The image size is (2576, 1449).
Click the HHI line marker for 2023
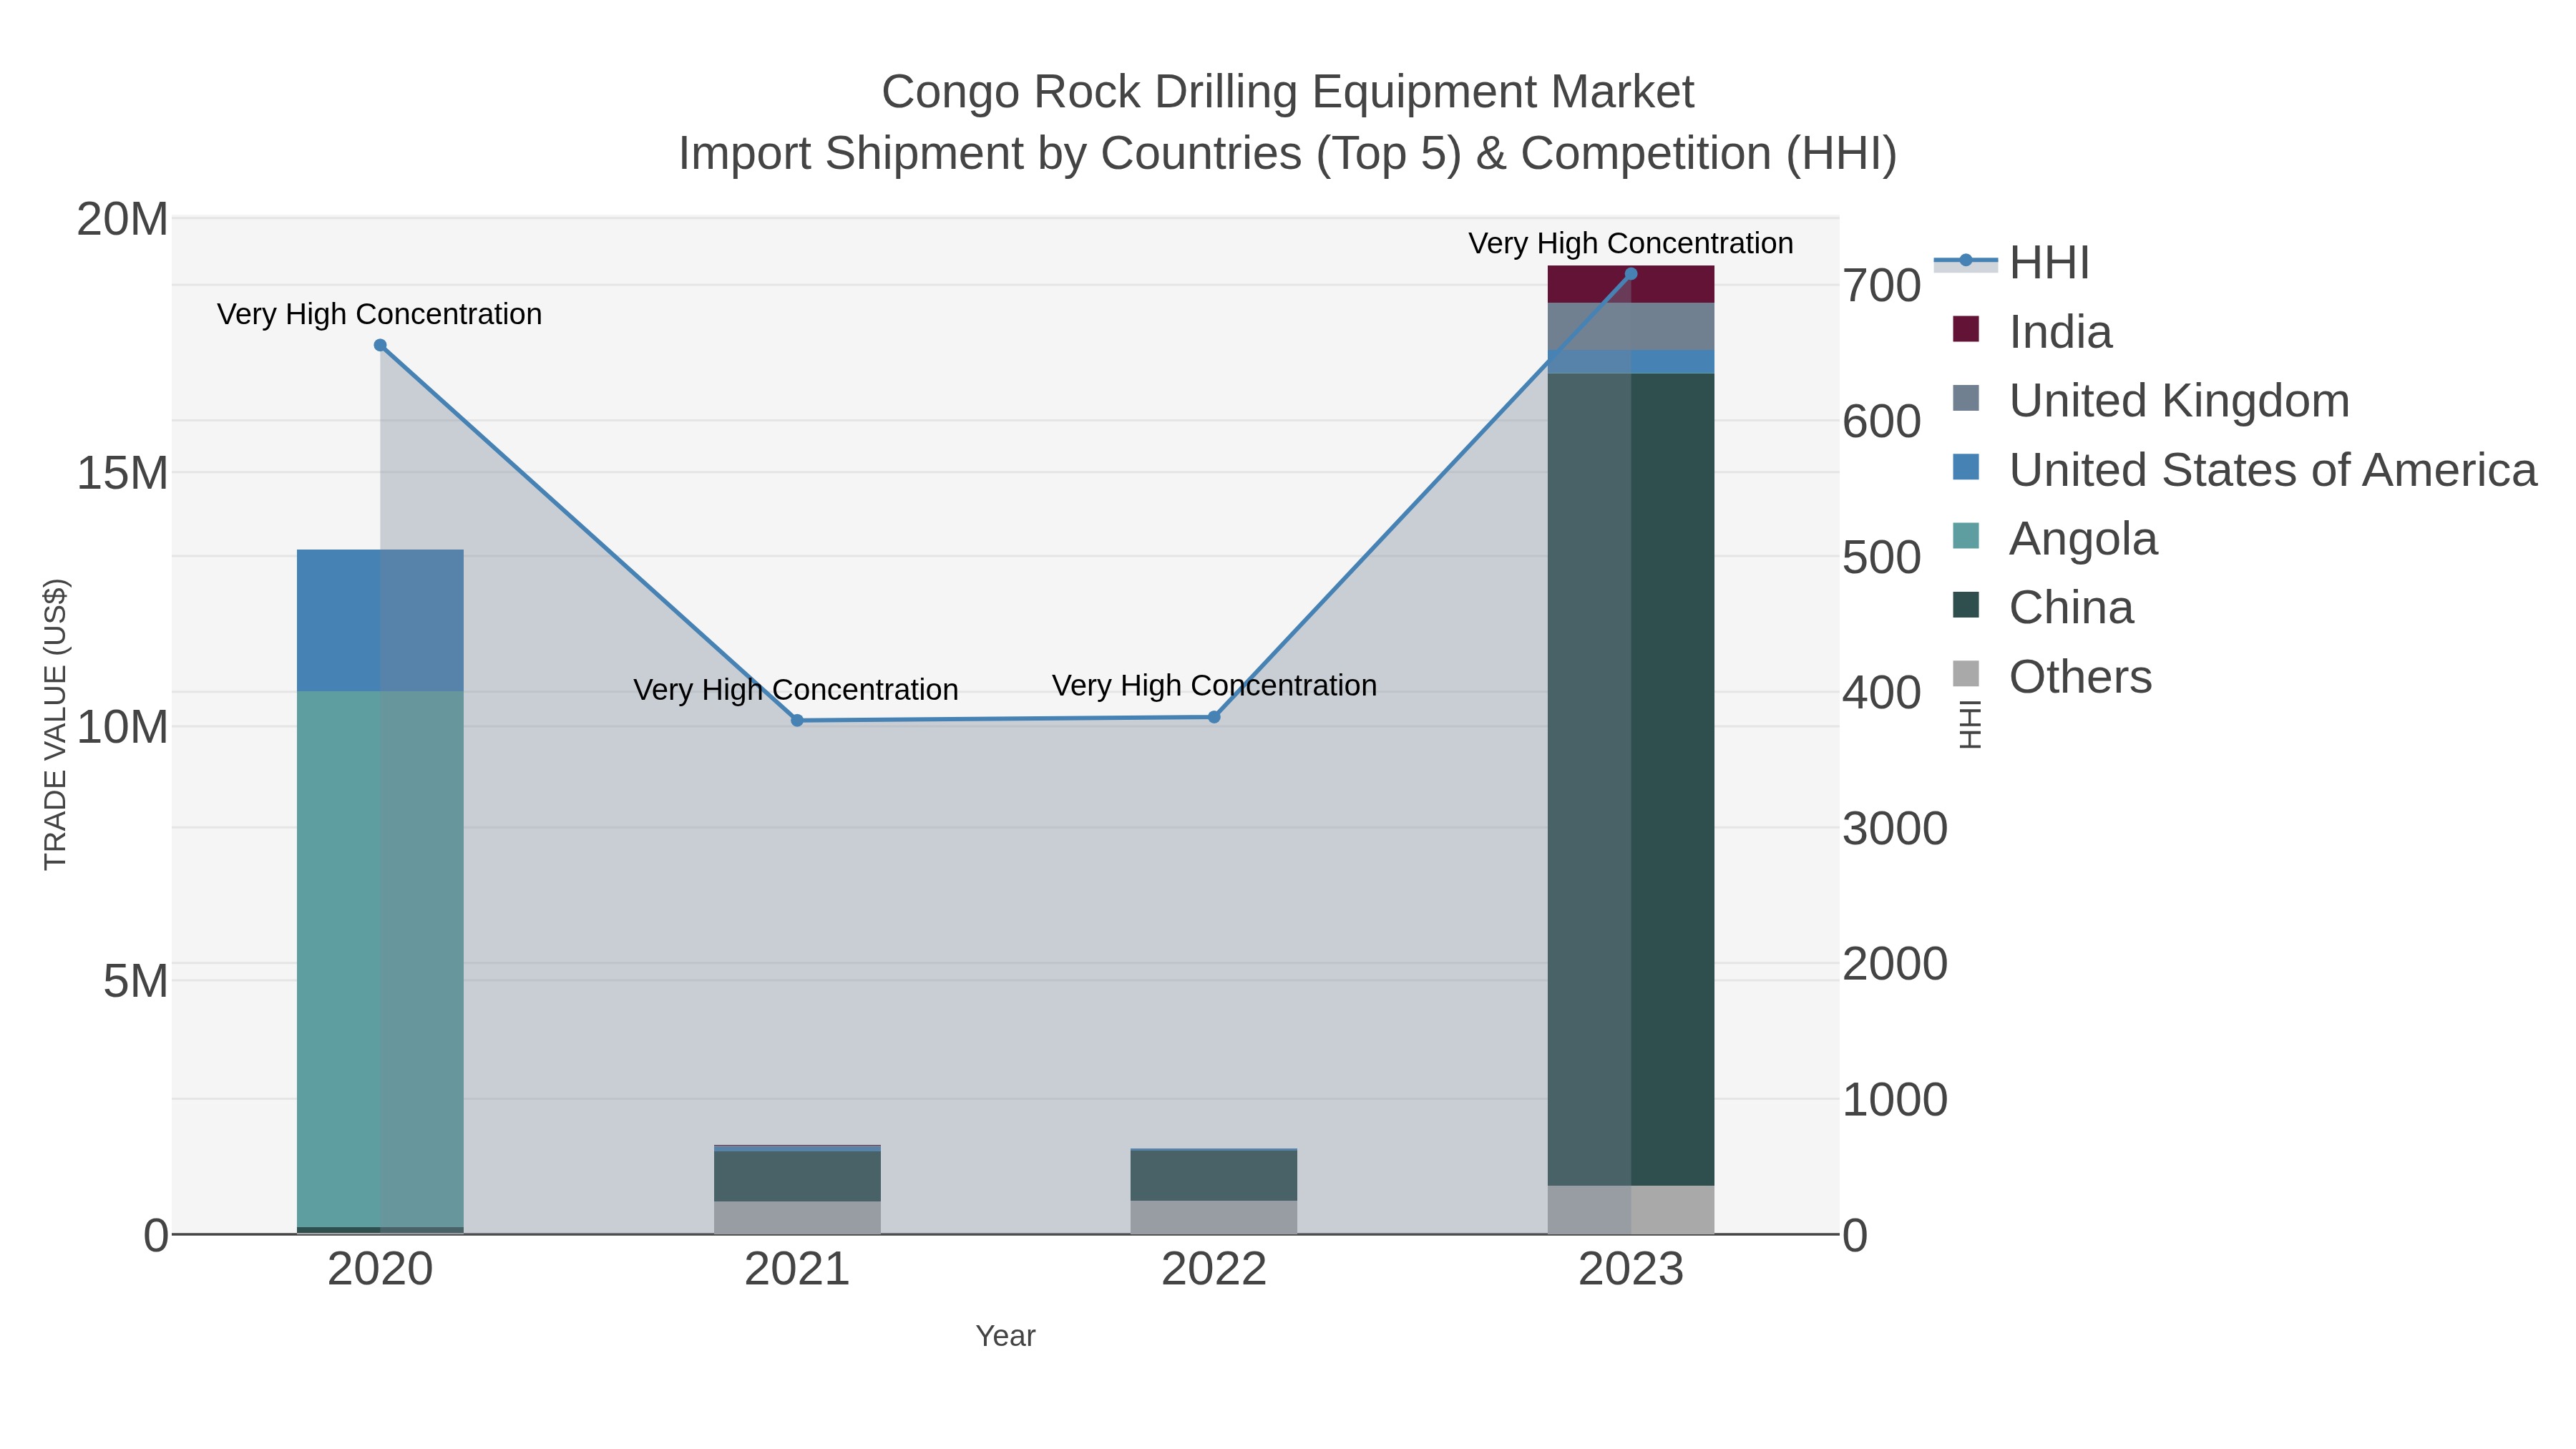(x=1631, y=274)
